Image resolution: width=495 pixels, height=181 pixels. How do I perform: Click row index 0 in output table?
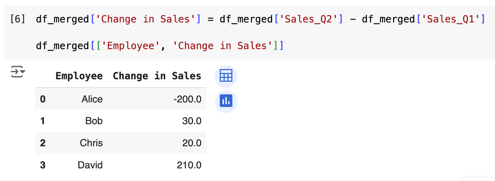click(x=43, y=99)
